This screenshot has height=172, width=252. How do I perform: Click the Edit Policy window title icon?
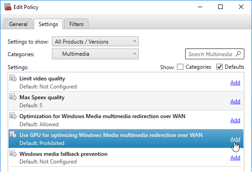click(8, 7)
